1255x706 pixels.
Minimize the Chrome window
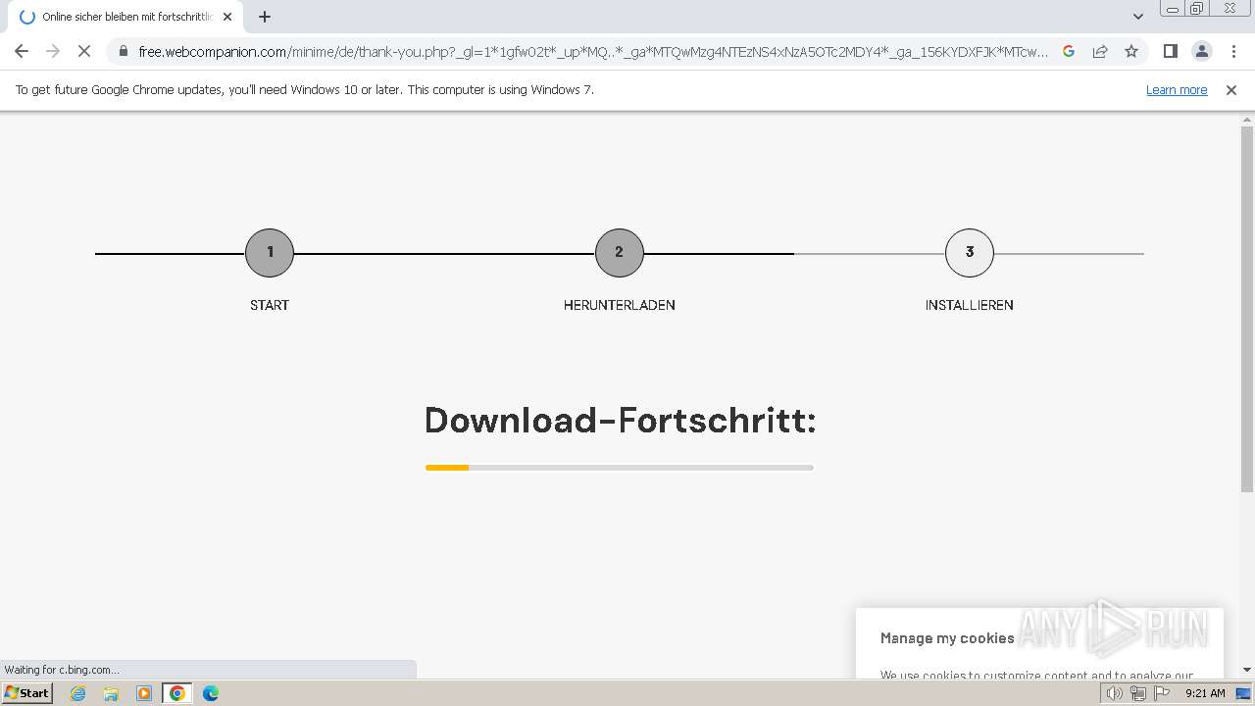point(1171,8)
